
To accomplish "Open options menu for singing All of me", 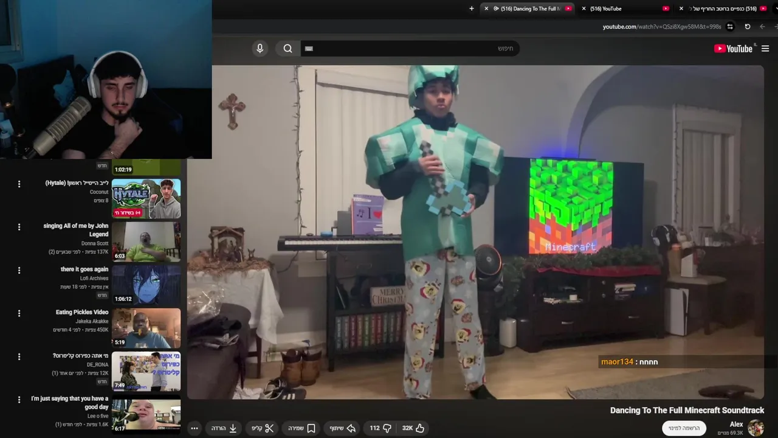I will (19, 227).
